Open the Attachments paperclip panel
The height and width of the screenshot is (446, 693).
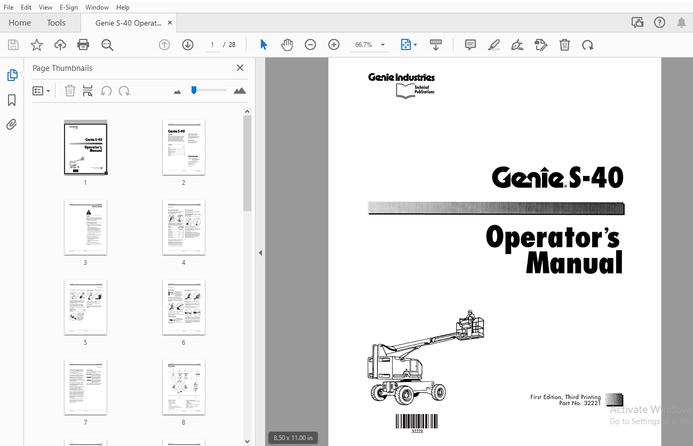12,125
